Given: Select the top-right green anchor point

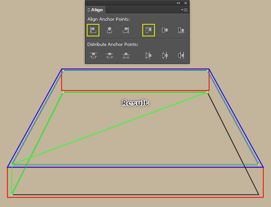Looking at the screenshot, I should (207, 71).
